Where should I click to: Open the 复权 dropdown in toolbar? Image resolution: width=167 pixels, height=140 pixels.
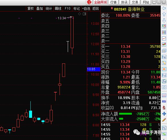30,8
